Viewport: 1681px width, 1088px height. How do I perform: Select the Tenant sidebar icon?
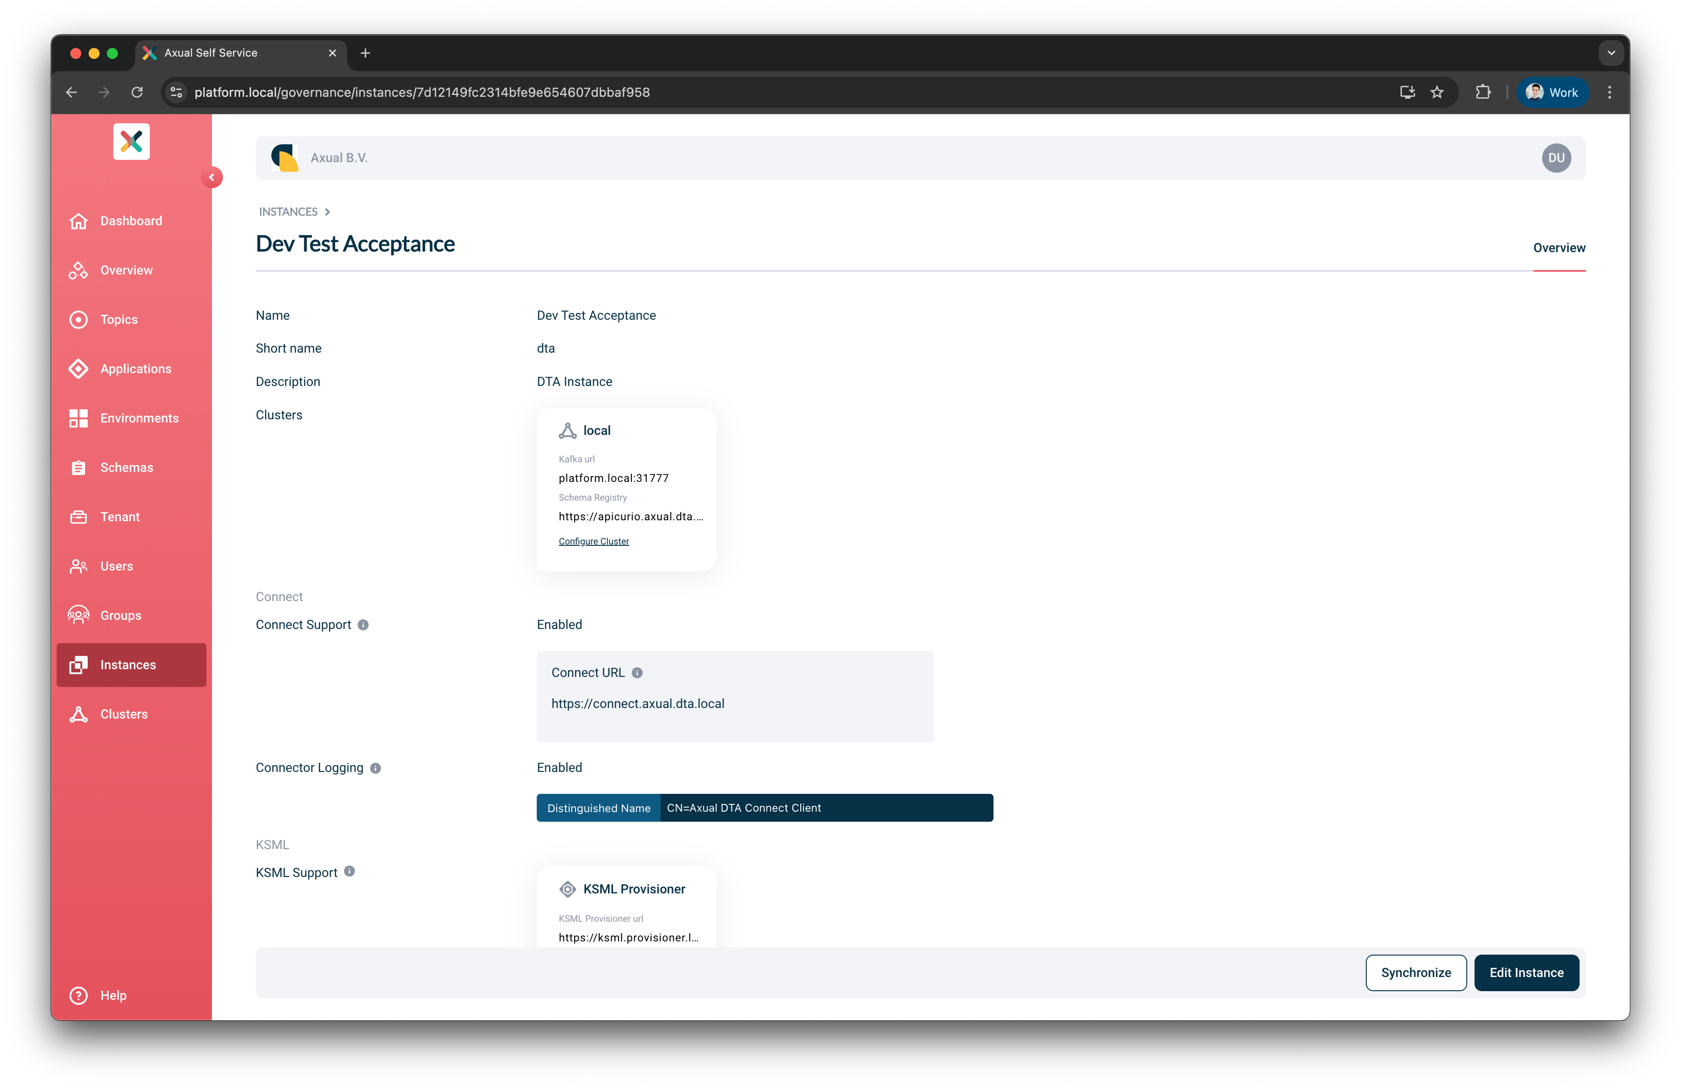tap(79, 516)
